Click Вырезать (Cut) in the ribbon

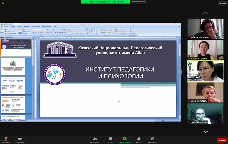point(8,29)
